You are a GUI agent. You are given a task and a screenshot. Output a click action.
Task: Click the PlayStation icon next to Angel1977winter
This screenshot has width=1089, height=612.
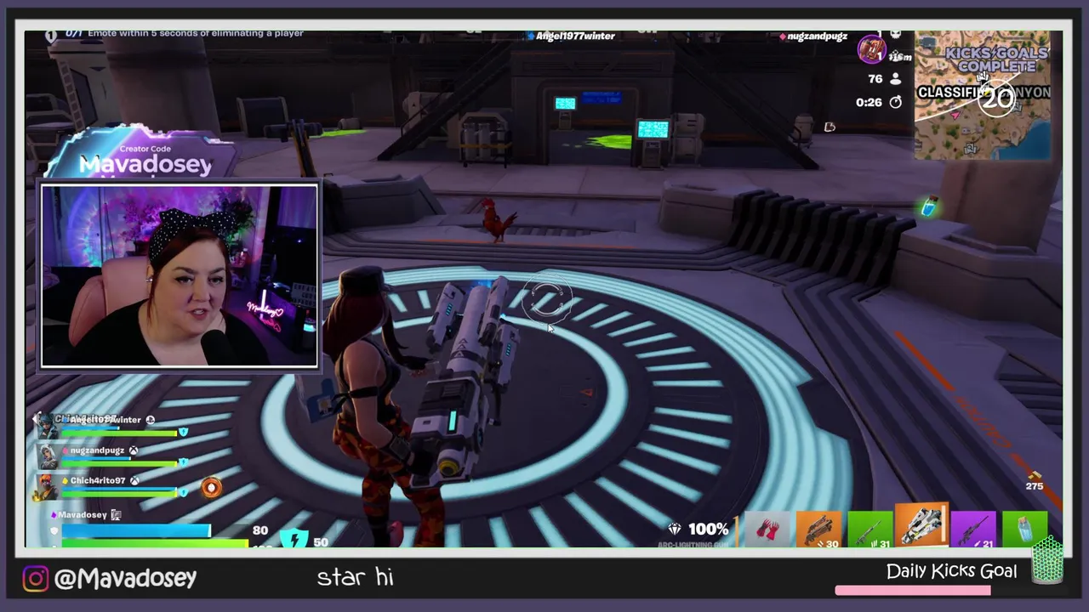coord(151,420)
